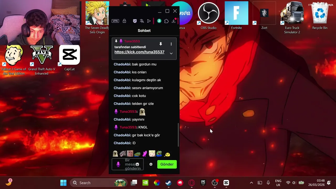This screenshot has height=189, width=336.
Task: Insert the white dog emote
Action: 115,154
